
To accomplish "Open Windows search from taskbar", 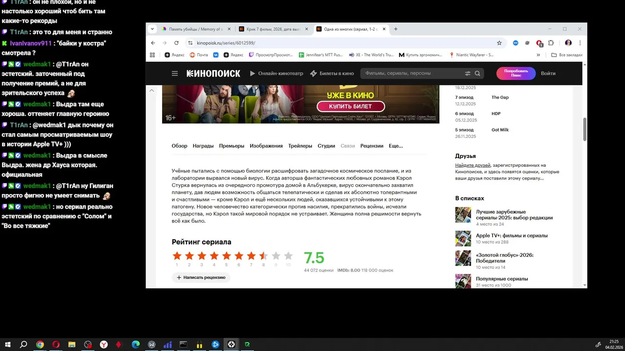I will (23, 344).
